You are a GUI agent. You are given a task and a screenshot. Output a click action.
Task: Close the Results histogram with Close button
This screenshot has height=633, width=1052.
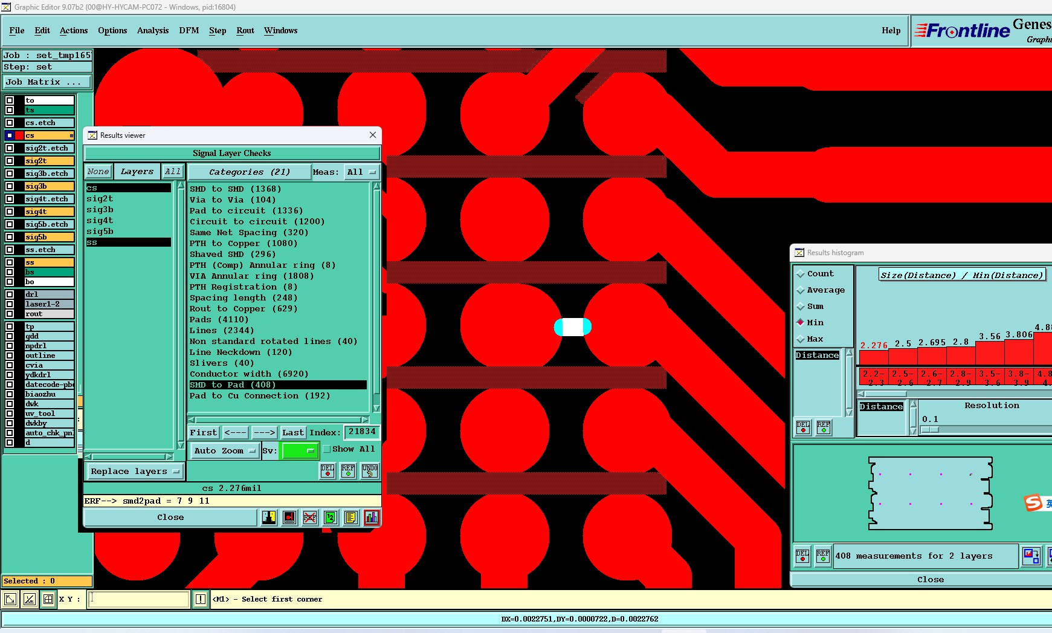click(931, 580)
